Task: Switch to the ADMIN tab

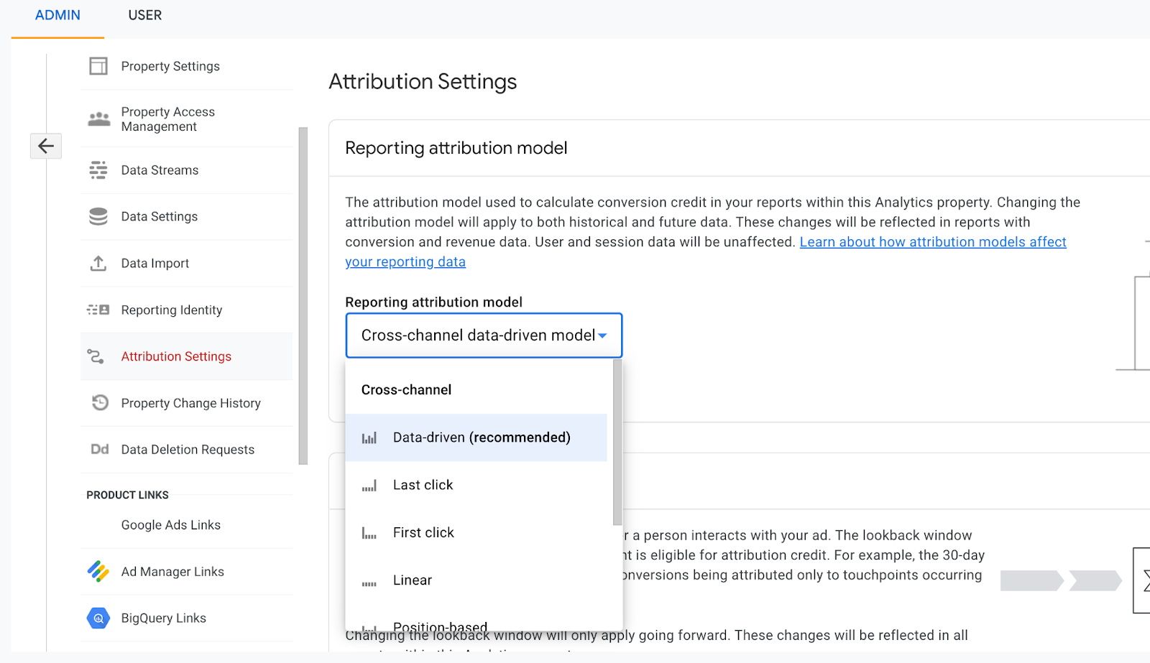Action: point(57,14)
